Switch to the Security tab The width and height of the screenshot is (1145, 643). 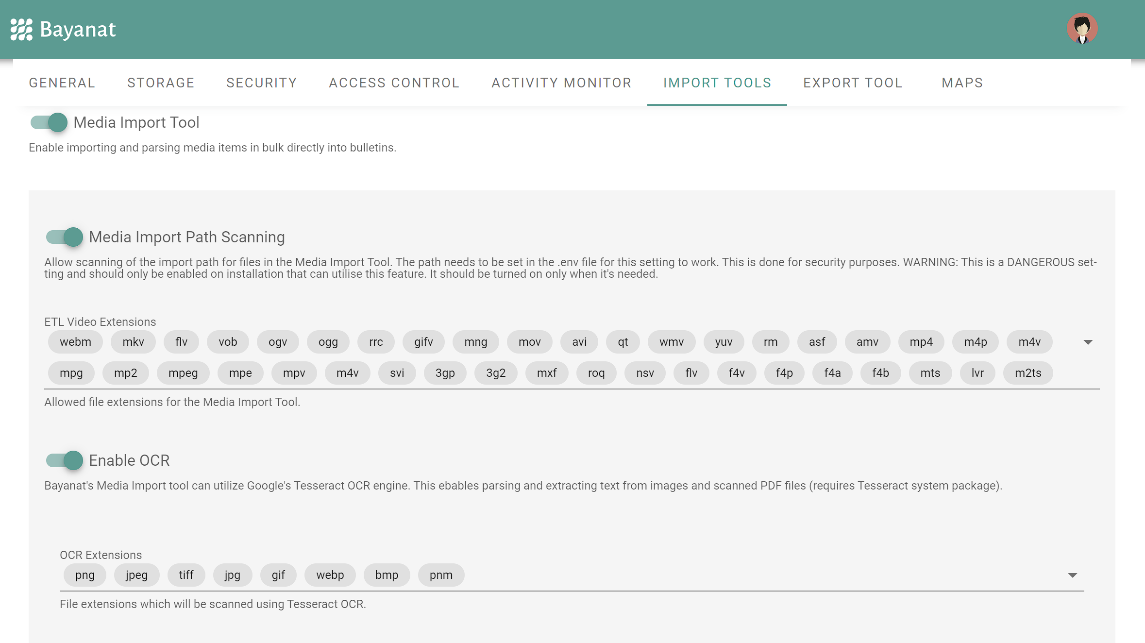(261, 83)
